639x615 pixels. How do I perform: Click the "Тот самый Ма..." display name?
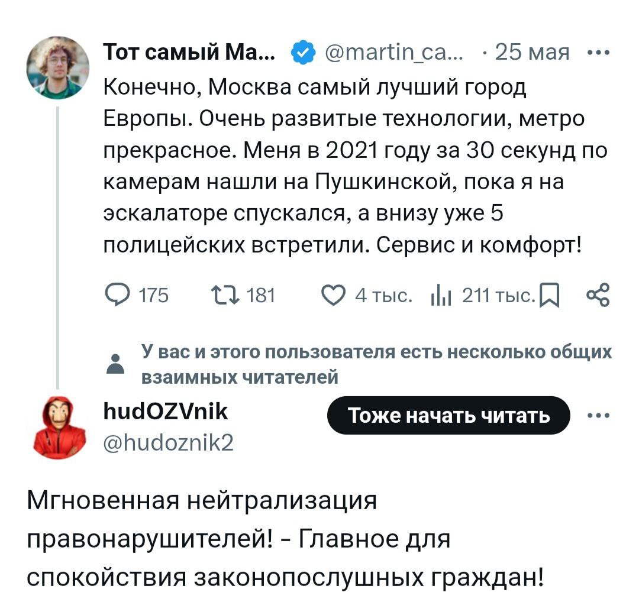click(189, 53)
